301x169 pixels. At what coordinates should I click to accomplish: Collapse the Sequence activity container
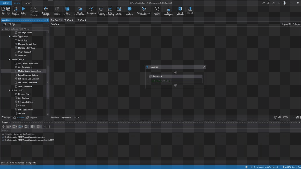pyautogui.click(x=204, y=67)
